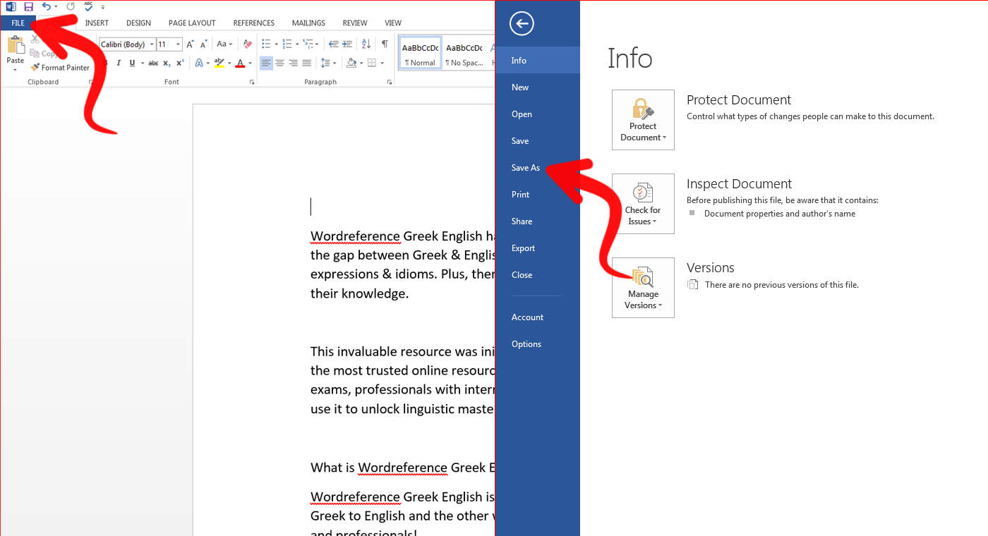Viewport: 988px width, 536px height.
Task: Select the Normal style thumbnail
Action: pos(420,53)
